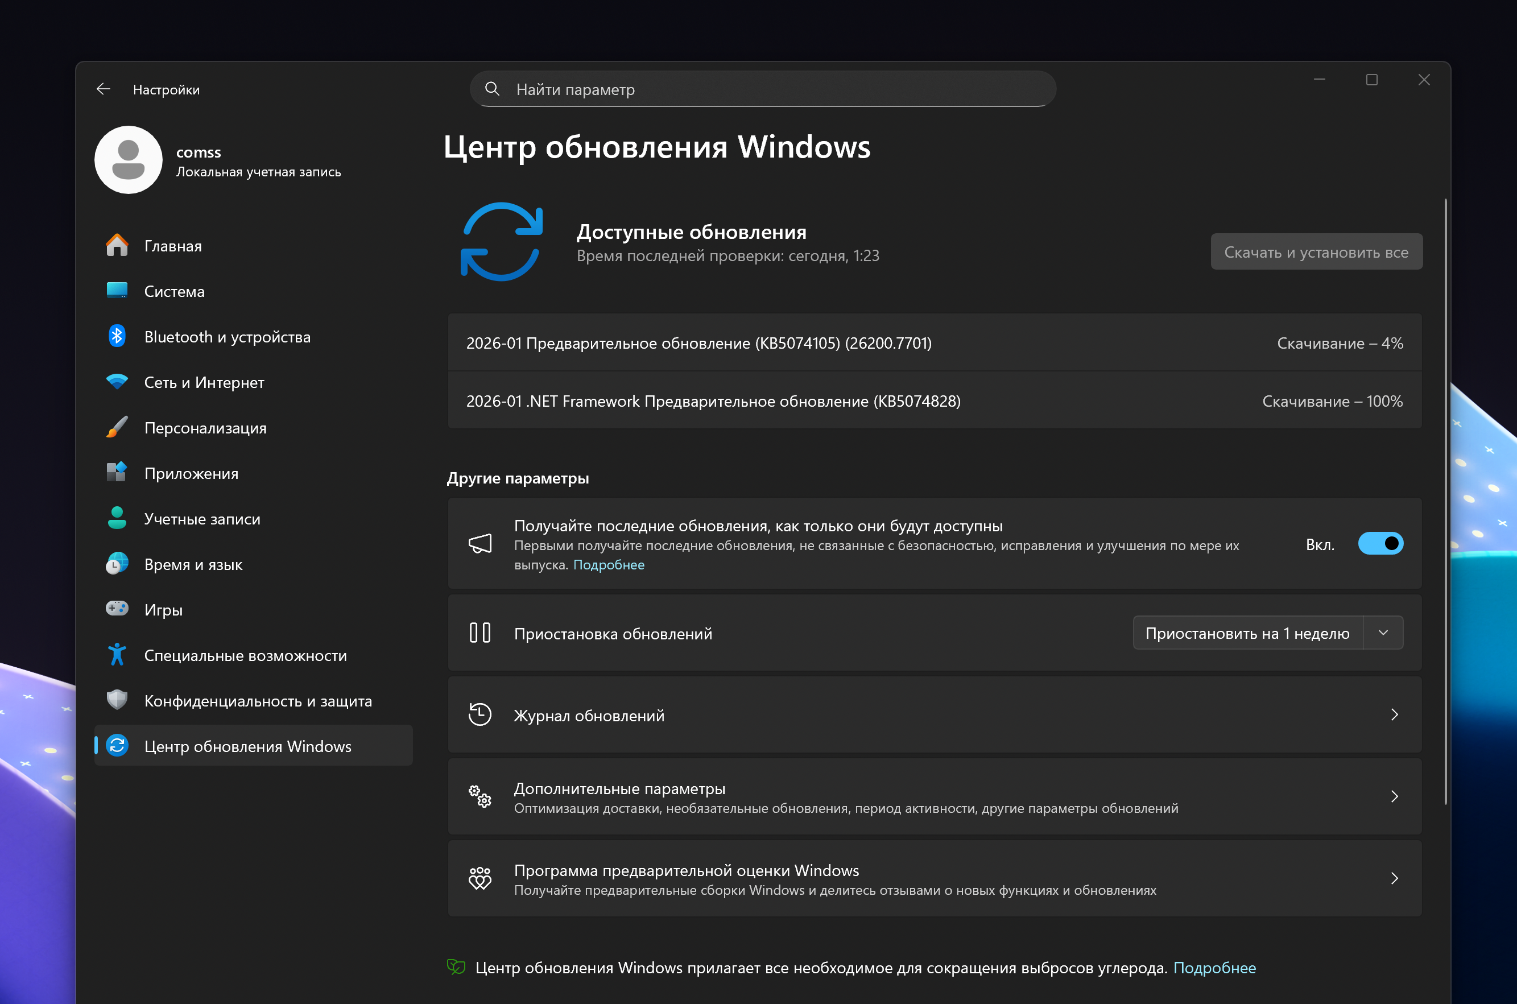Expand Дополнительные параметры chevron
Screen dimensions: 1517x1004
click(x=1394, y=796)
